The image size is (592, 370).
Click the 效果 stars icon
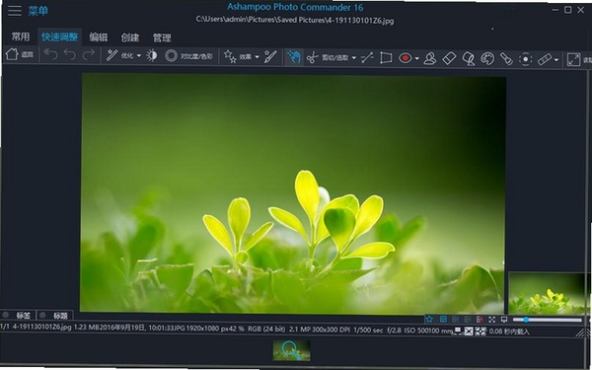pos(230,56)
